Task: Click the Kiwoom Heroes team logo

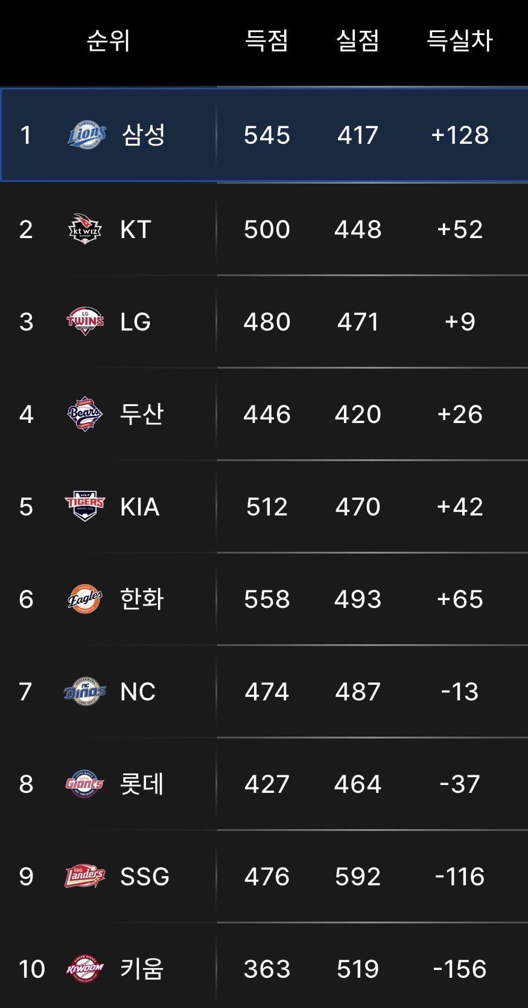Action: click(x=85, y=969)
